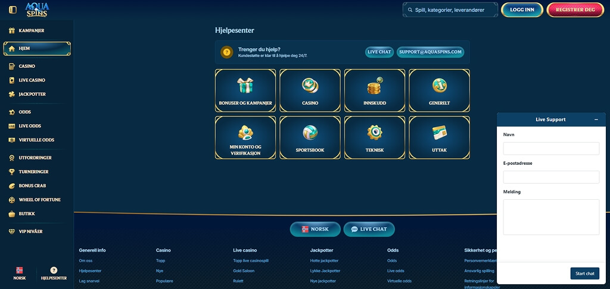This screenshot has width=610, height=289.
Task: Open the Bonuser og Kampanjer help card
Action: point(245,90)
